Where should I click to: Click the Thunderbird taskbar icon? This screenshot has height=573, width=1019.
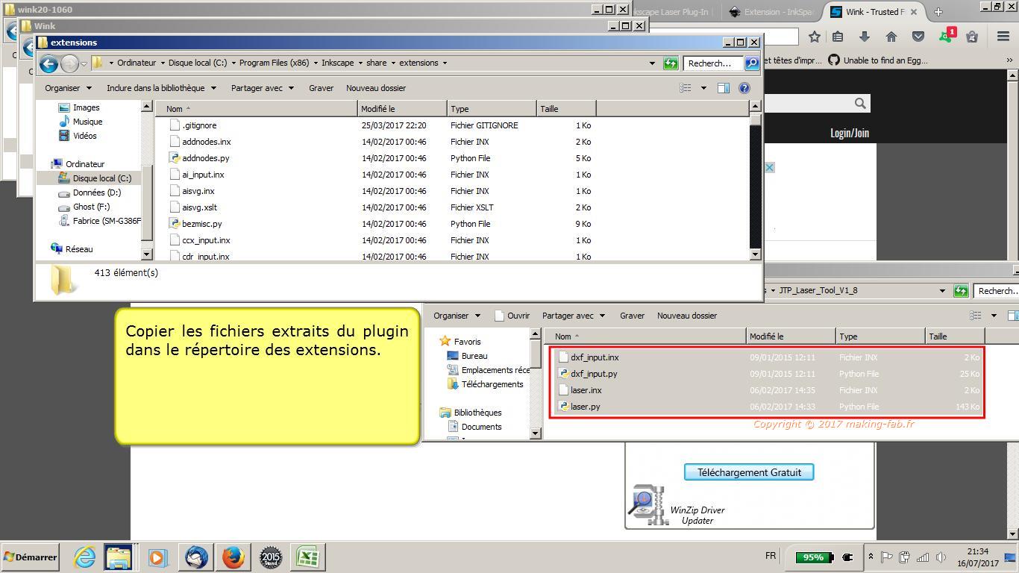pyautogui.click(x=196, y=557)
